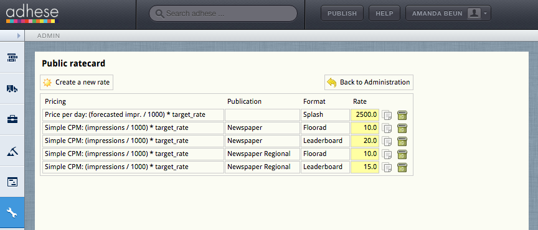Copy the Newspaper Regional Leaderboard row

click(387, 167)
